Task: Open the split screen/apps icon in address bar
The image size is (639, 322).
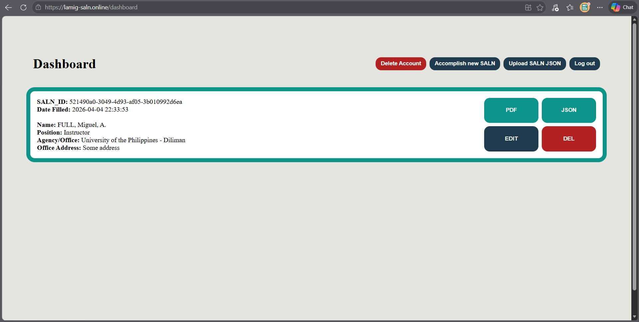Action: coord(528,7)
